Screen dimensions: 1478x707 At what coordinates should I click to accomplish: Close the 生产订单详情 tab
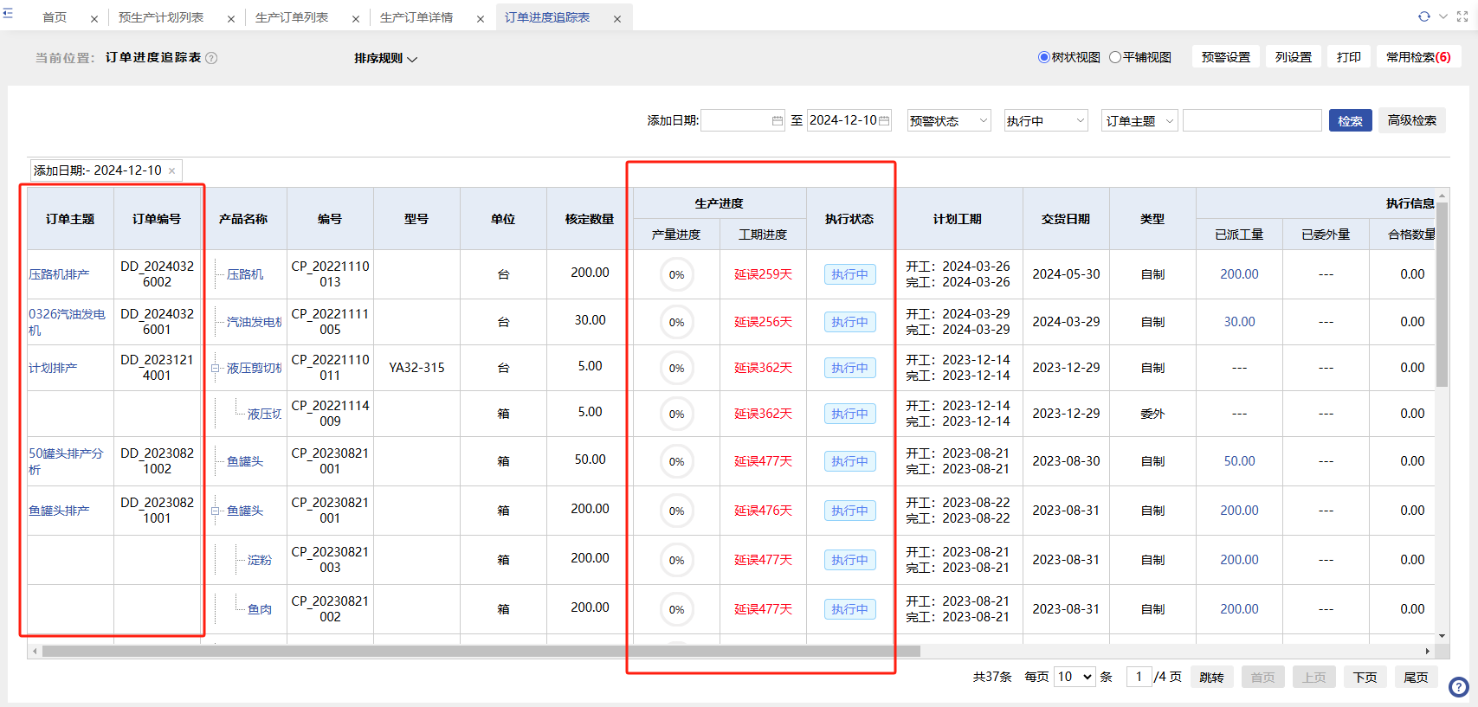click(481, 19)
